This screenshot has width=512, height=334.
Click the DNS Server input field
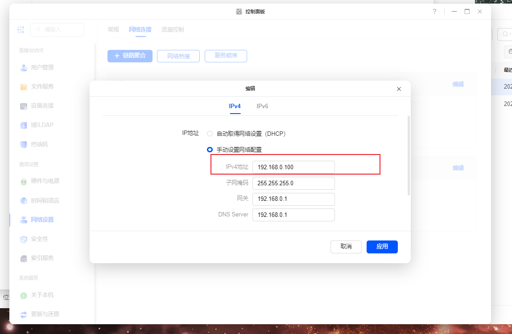(x=293, y=215)
